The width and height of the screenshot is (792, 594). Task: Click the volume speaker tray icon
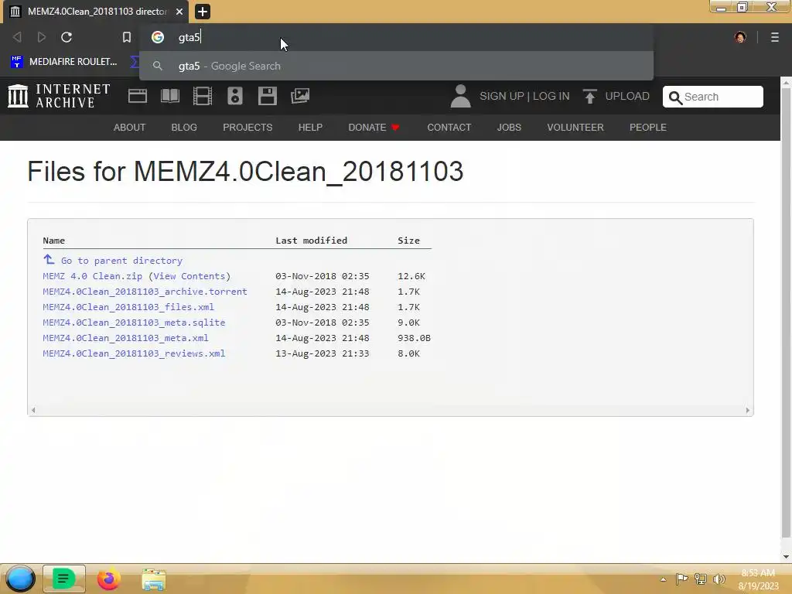point(719,579)
